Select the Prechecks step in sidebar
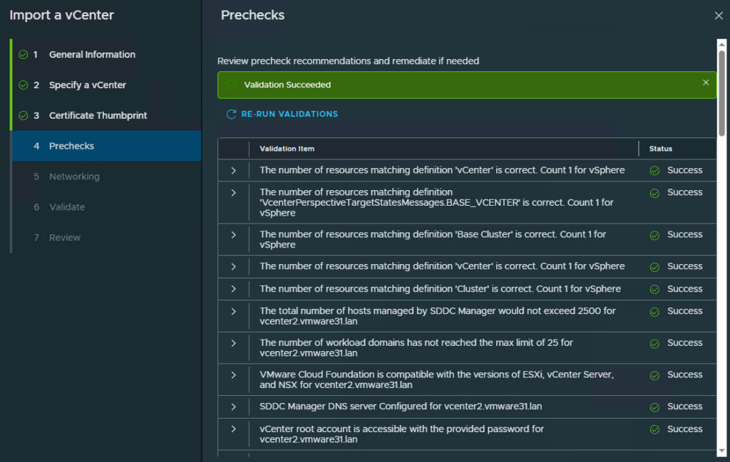Image resolution: width=730 pixels, height=462 pixels. click(x=71, y=146)
